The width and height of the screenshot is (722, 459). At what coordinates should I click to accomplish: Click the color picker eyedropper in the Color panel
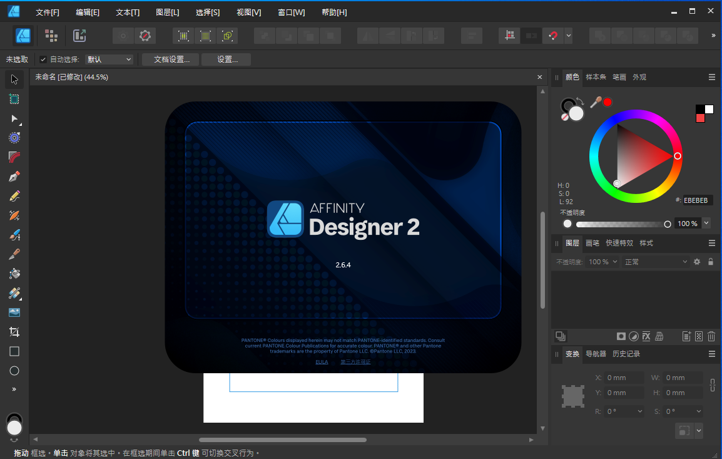pos(596,101)
